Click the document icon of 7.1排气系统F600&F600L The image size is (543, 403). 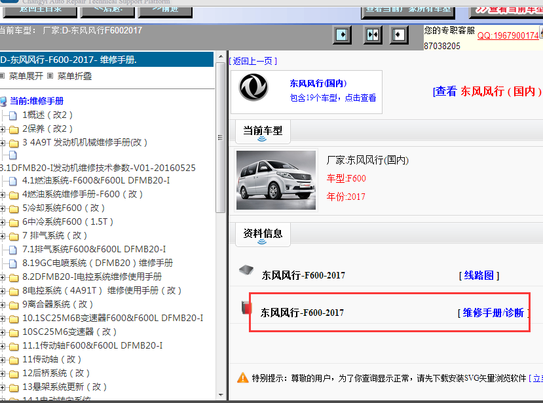13,250
